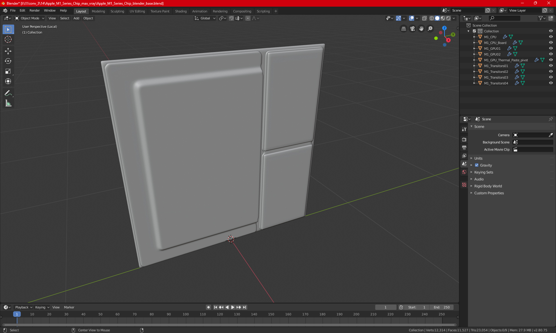Hide M1_Transitors04 with eye icon
The image size is (556, 333).
551,83
